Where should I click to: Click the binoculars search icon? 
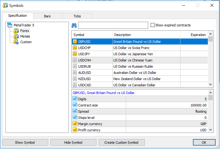click(x=74, y=25)
